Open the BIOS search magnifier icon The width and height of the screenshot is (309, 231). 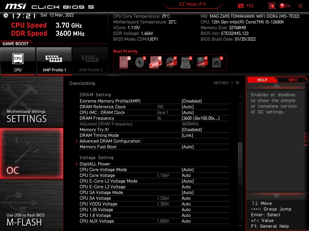tap(272, 6)
